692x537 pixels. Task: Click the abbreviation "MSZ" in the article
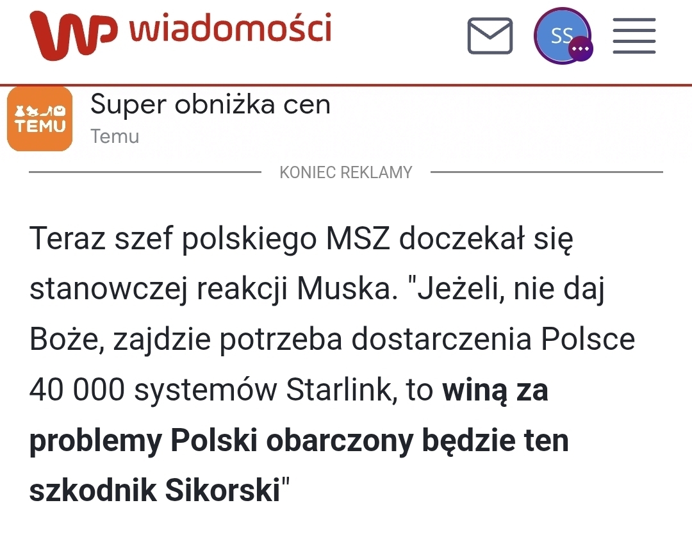(359, 240)
